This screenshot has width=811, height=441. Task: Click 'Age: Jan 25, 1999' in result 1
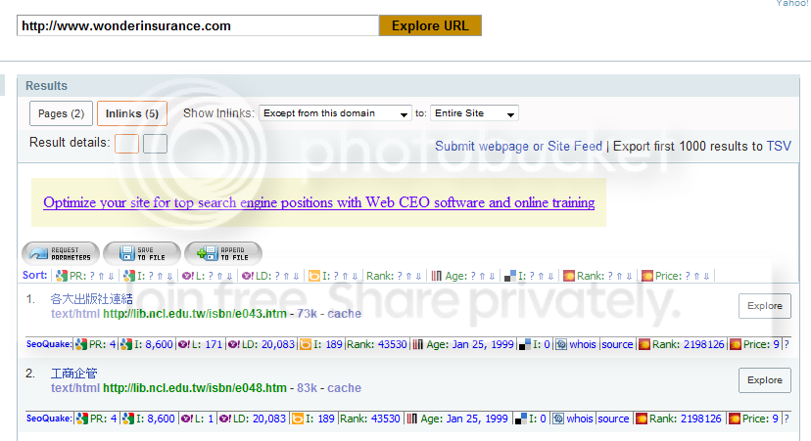click(470, 344)
